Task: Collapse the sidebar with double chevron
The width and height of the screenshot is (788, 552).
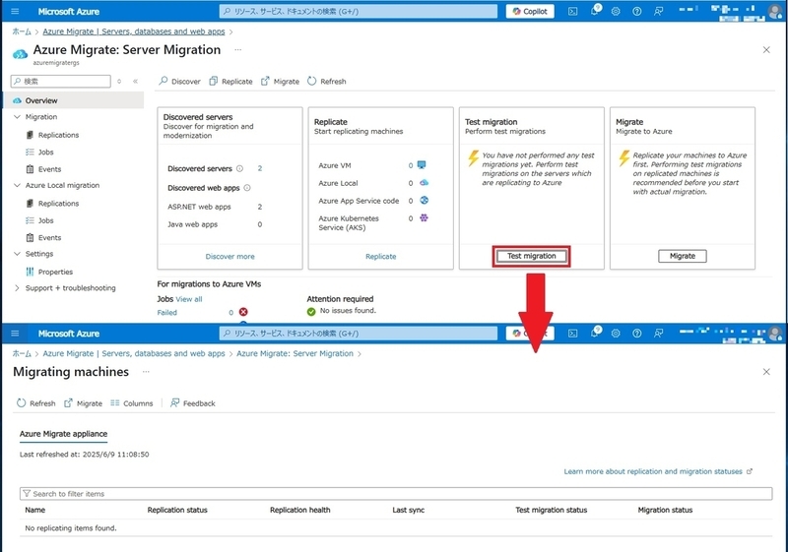Action: (135, 82)
